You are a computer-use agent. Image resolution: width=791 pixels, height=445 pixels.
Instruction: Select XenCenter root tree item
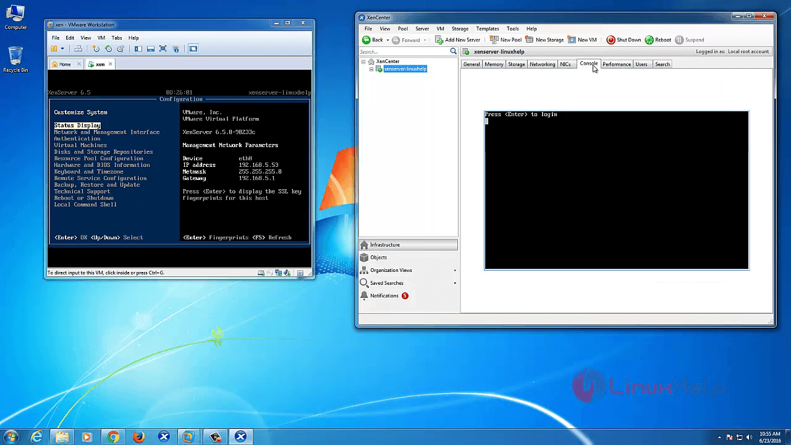[387, 61]
